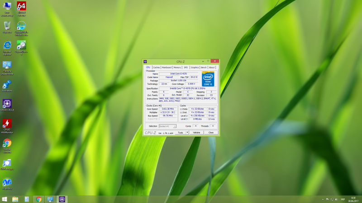The image size is (362, 203).
Task: Click the Cores count field
Action: click(x=195, y=126)
